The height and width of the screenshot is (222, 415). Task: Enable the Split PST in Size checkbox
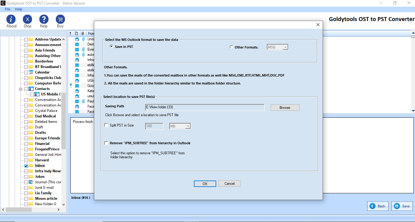(x=106, y=125)
